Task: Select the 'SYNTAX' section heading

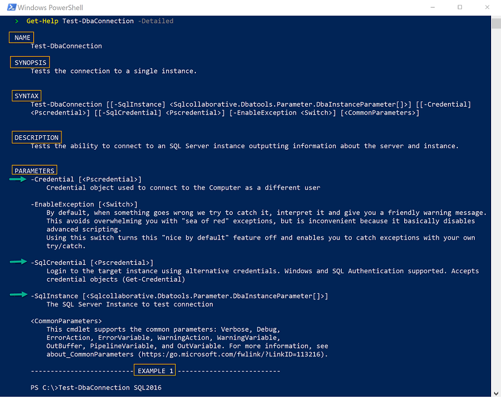Action: (26, 96)
